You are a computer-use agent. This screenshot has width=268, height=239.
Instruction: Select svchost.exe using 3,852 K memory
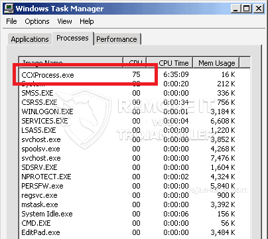click(41, 139)
